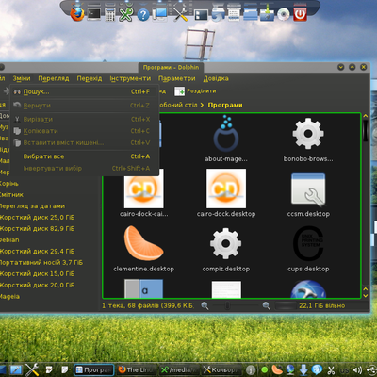
Task: Open Корінь in the places panel
Action: point(9,184)
